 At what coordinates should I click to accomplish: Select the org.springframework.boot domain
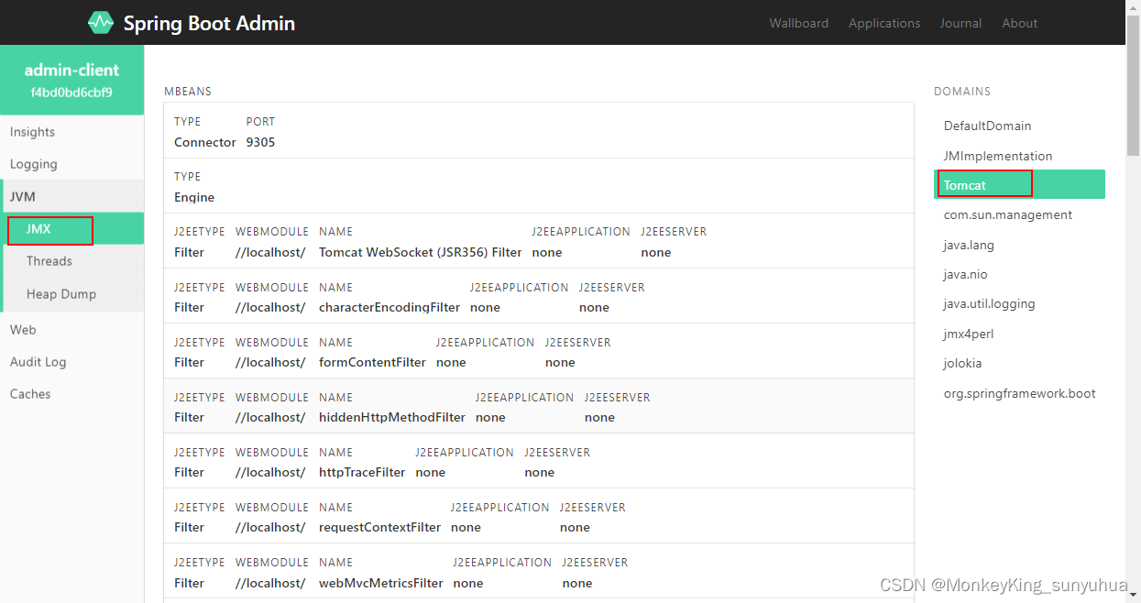tap(1019, 393)
